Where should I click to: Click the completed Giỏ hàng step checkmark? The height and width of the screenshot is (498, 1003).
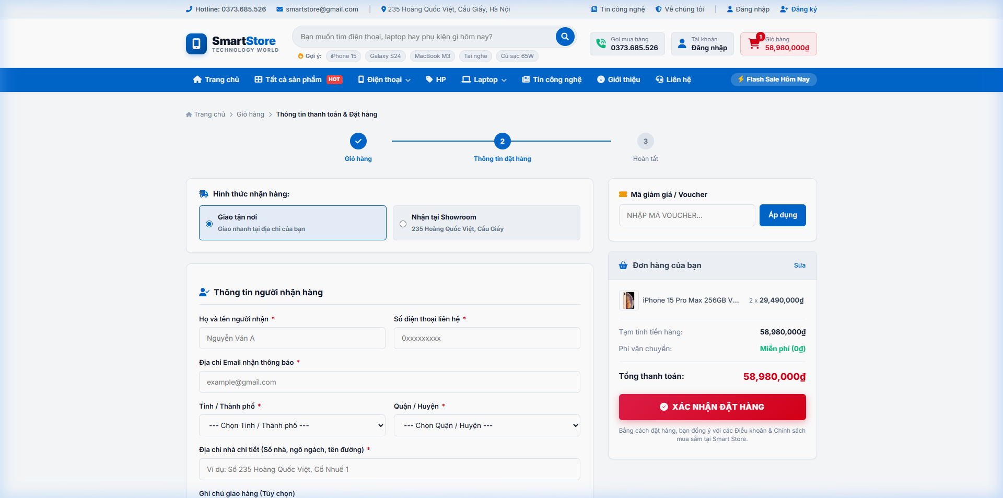click(358, 141)
